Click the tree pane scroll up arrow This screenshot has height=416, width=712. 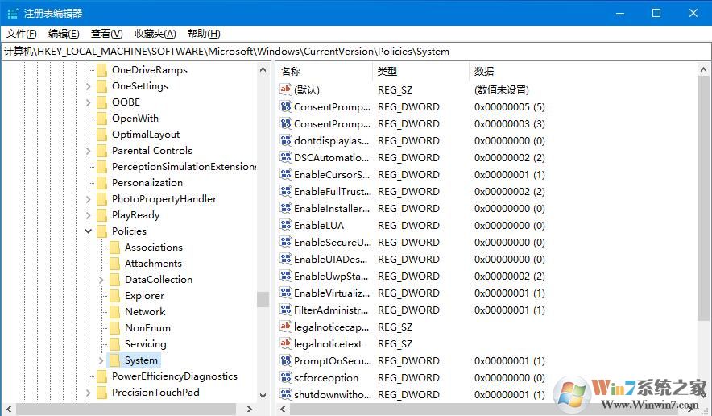263,69
